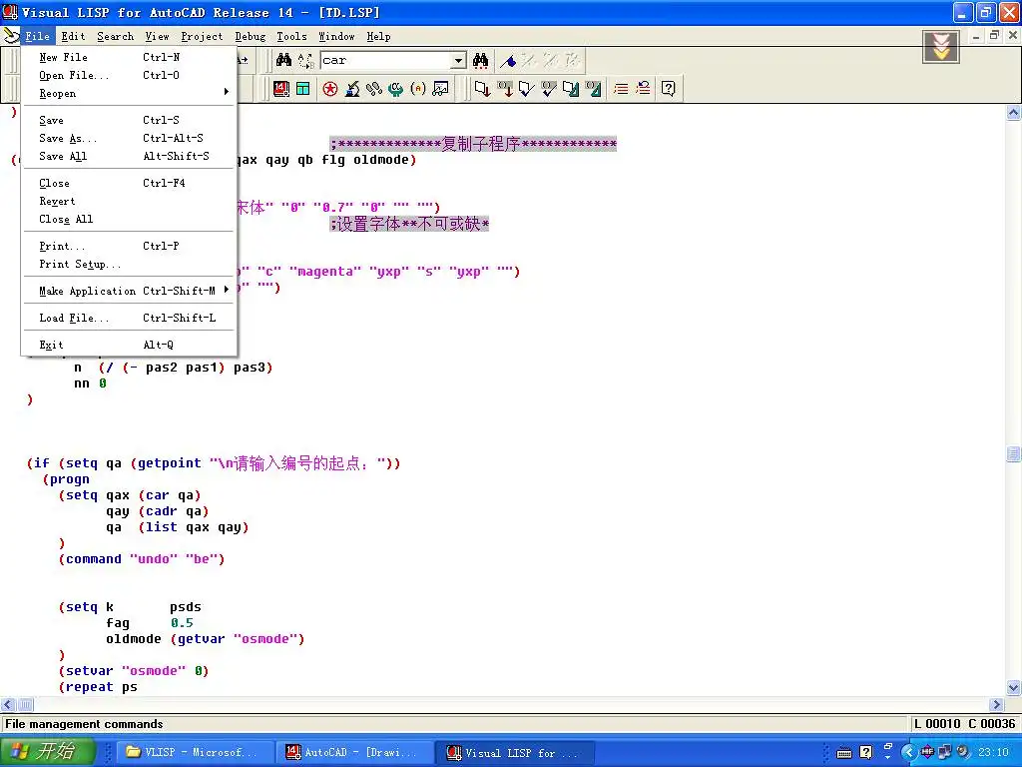
Task: Click the Visual LISP taskbar button
Action: click(x=514, y=752)
